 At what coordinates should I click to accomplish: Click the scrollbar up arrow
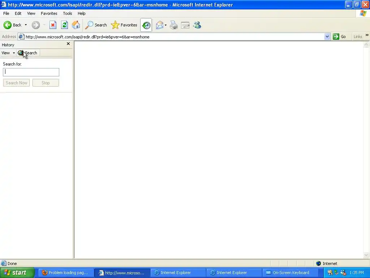pos(366,44)
